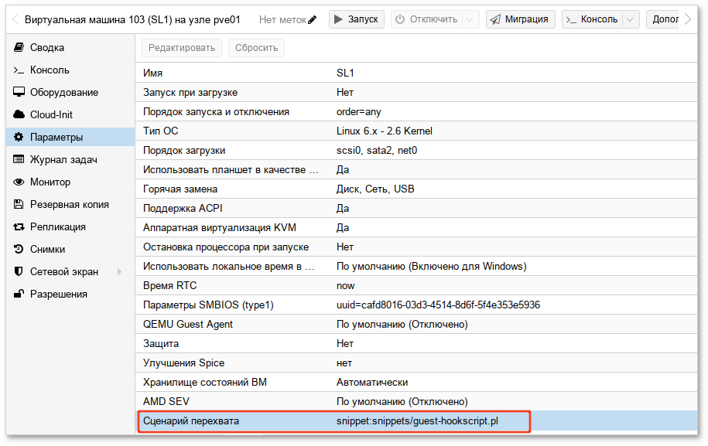This screenshot has height=446, width=708.
Task: Select the QEMU Guest Agent row
Action: click(418, 325)
